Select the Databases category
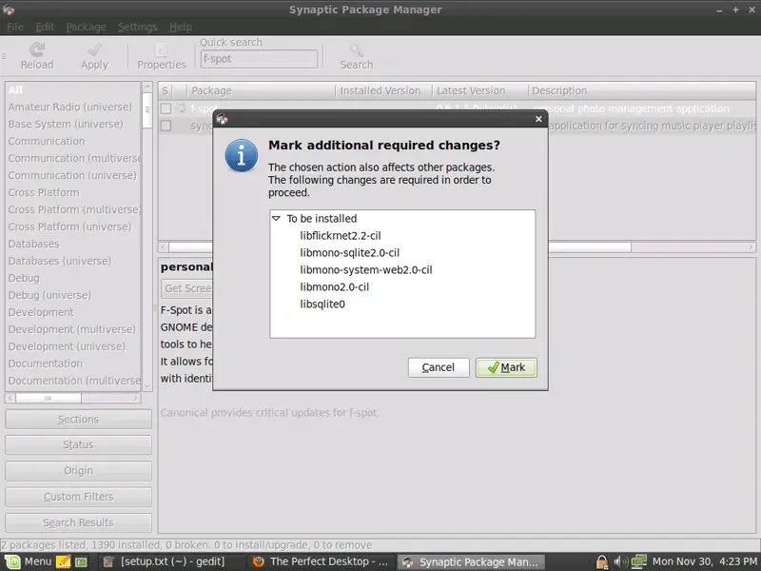The image size is (761, 571). (33, 244)
